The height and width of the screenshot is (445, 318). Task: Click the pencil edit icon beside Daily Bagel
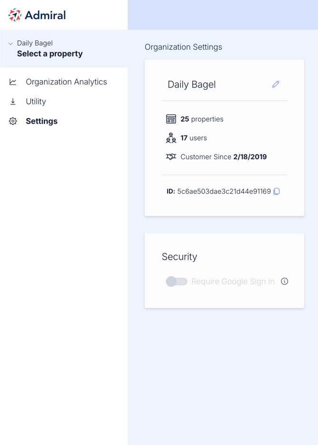tap(276, 84)
